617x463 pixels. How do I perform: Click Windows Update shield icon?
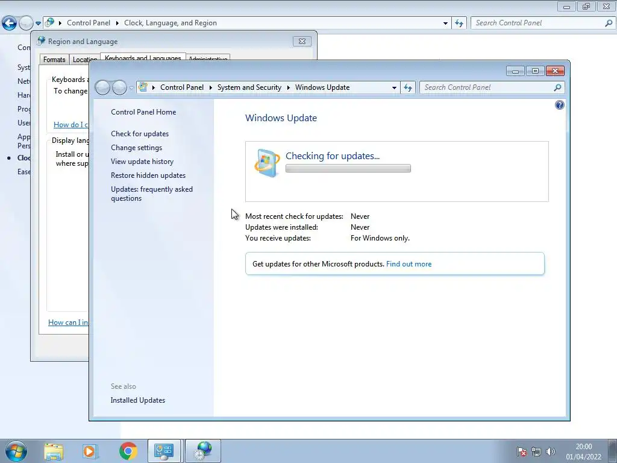tap(267, 163)
